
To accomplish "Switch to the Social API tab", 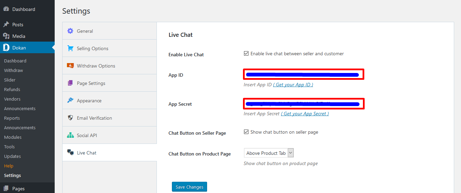I will point(109,135).
